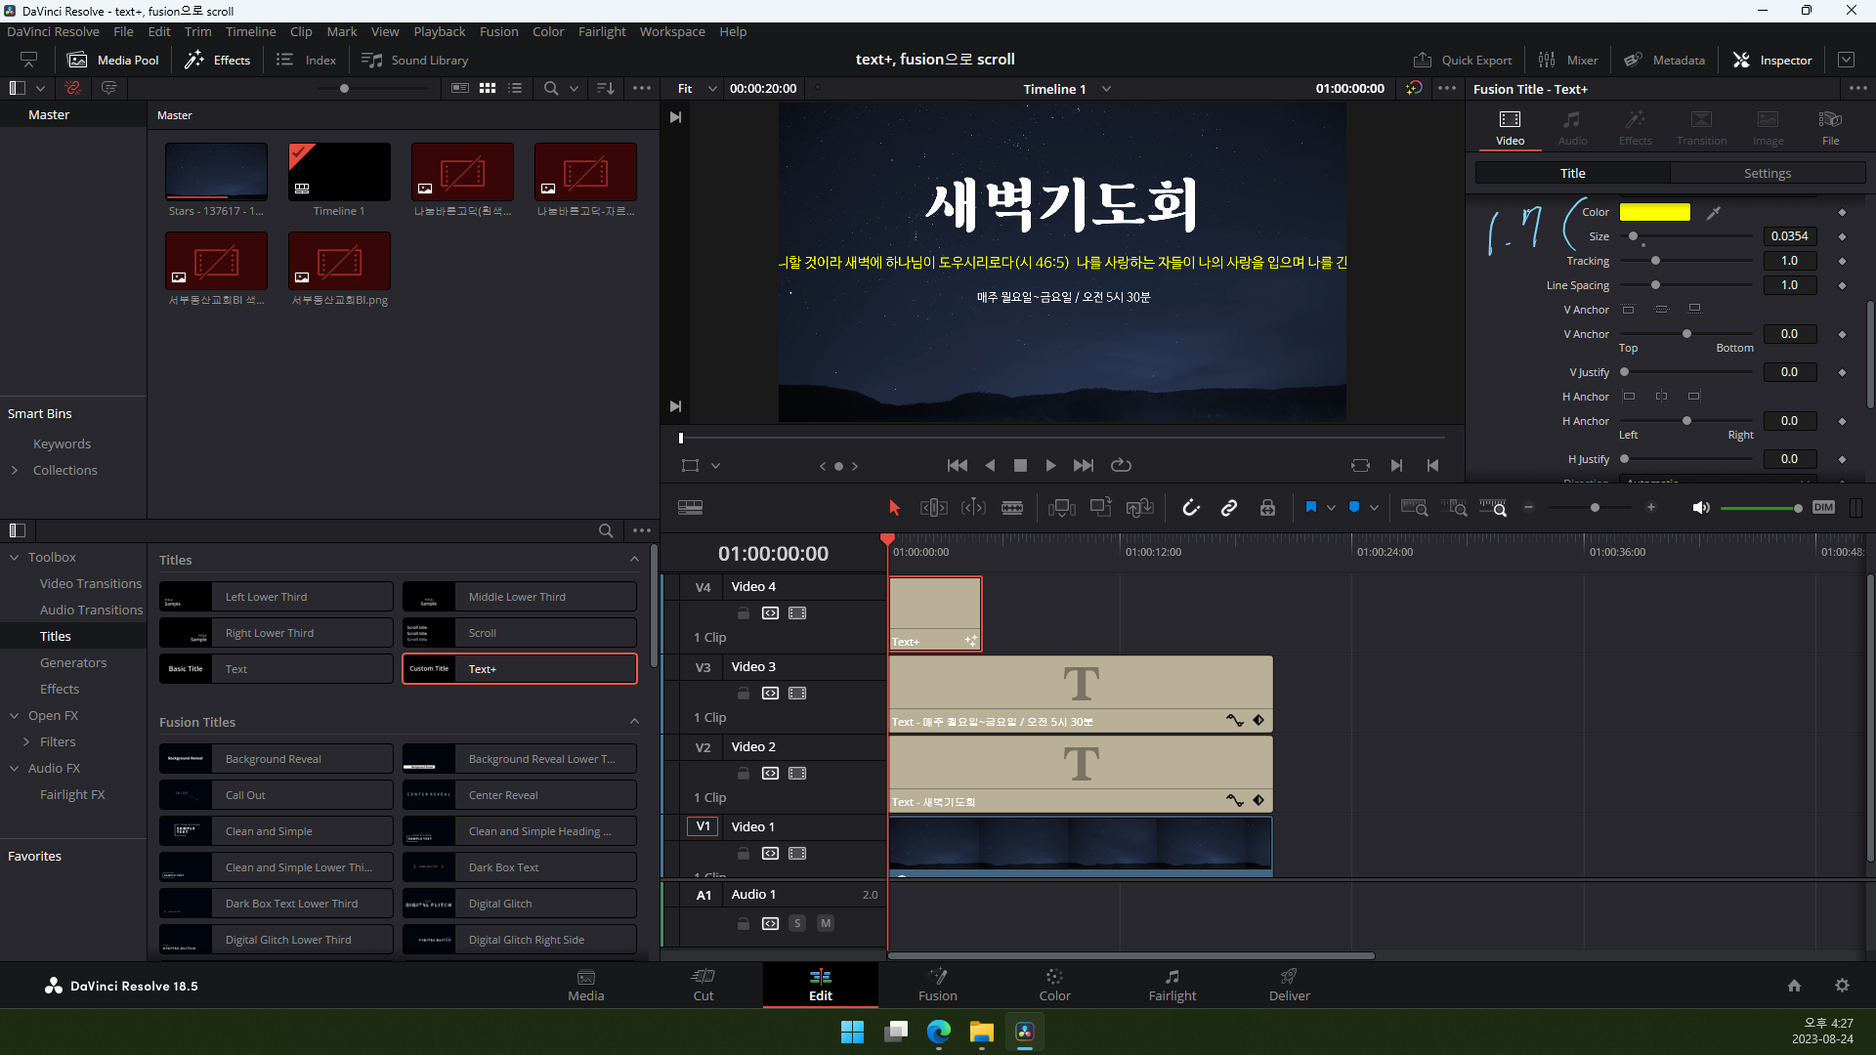The height and width of the screenshot is (1055, 1876).
Task: Click the yellow Color swatch
Action: click(x=1654, y=212)
